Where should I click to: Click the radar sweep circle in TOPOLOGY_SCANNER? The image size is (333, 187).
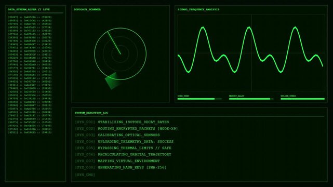click(x=121, y=54)
